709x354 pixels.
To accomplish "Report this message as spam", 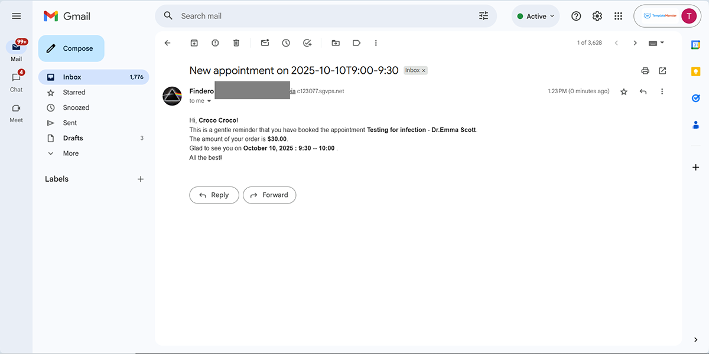I will (x=215, y=42).
